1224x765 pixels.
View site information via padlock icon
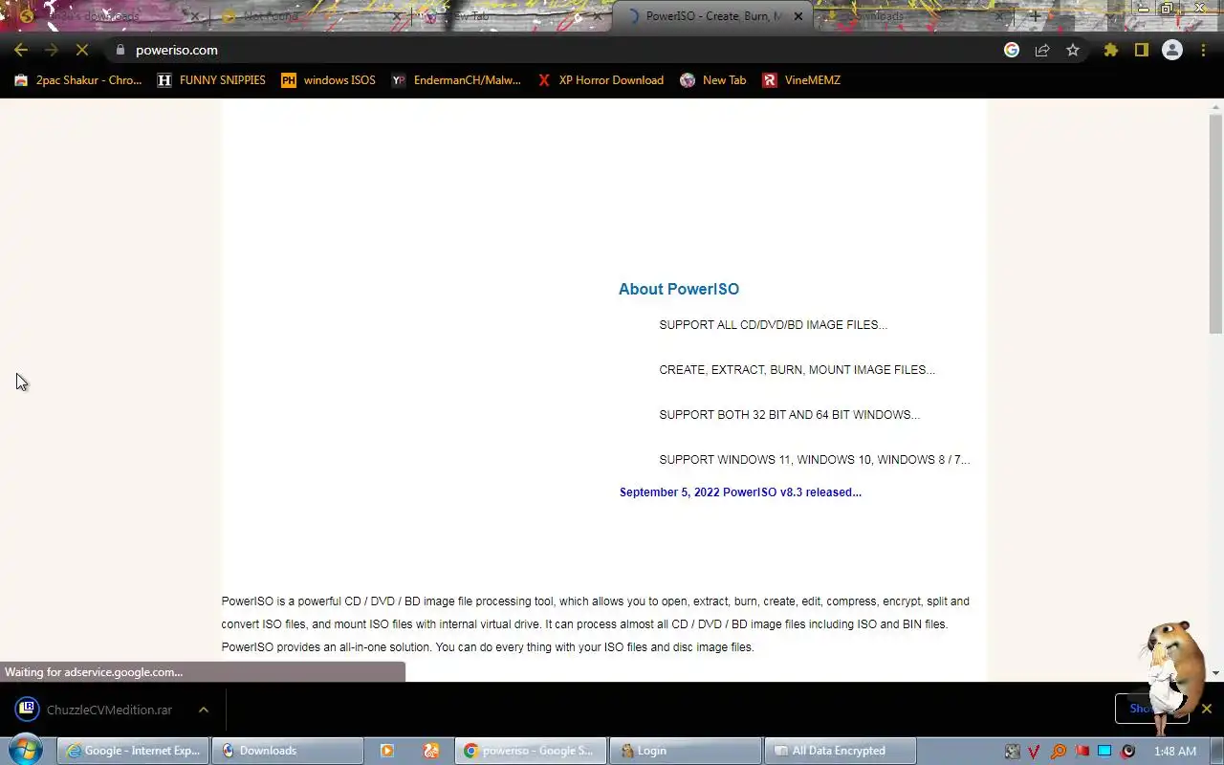click(120, 50)
